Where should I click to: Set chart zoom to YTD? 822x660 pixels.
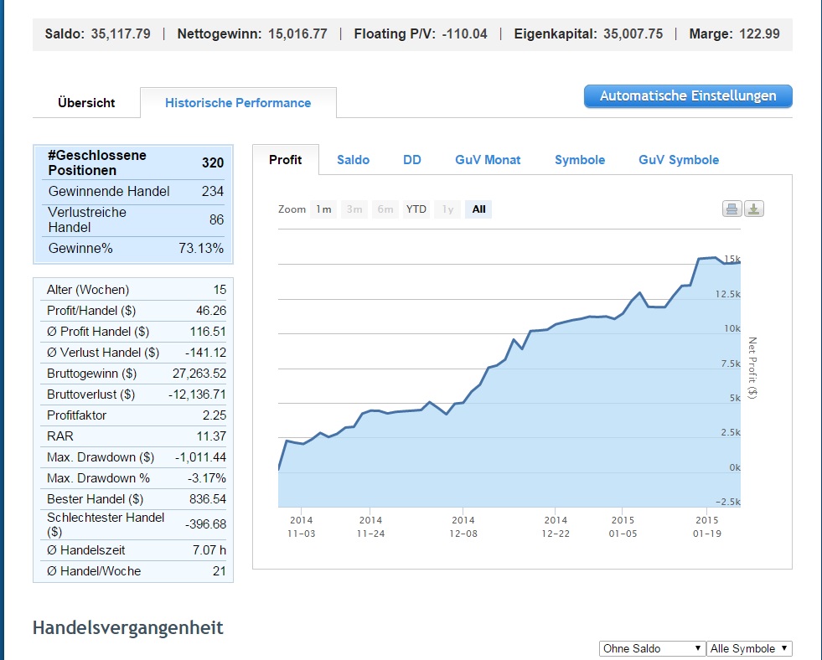click(416, 209)
